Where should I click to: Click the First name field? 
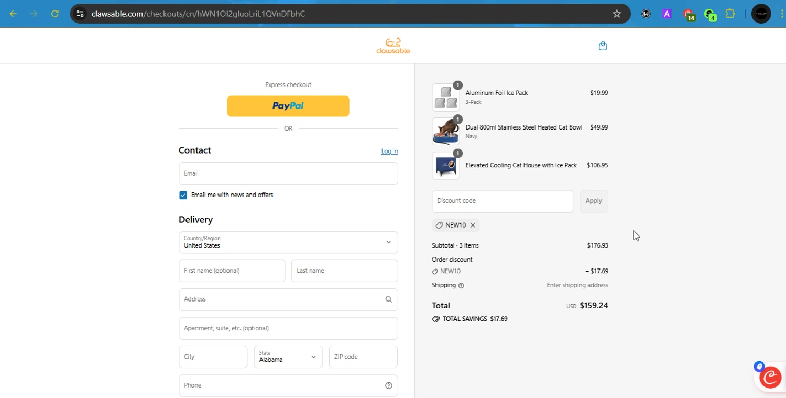[232, 271]
